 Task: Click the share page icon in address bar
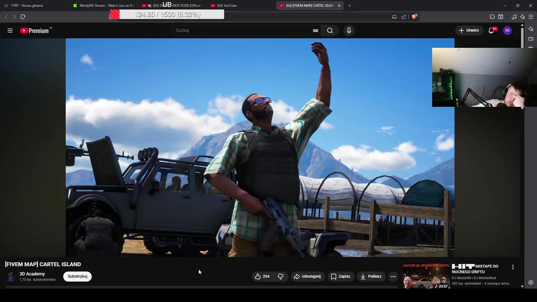(x=404, y=17)
